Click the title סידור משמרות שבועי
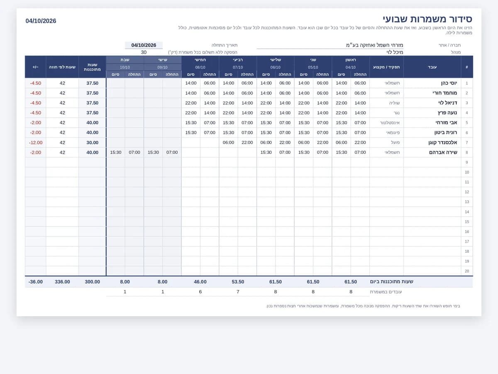Viewport: 498px width, 374px height. [x=427, y=19]
